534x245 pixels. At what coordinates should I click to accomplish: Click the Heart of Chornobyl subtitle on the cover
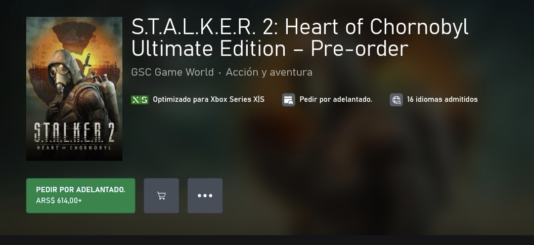pos(74,148)
